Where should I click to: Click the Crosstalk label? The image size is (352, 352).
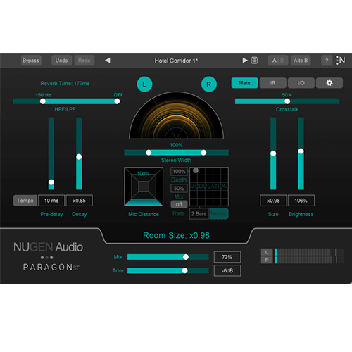pyautogui.click(x=287, y=109)
